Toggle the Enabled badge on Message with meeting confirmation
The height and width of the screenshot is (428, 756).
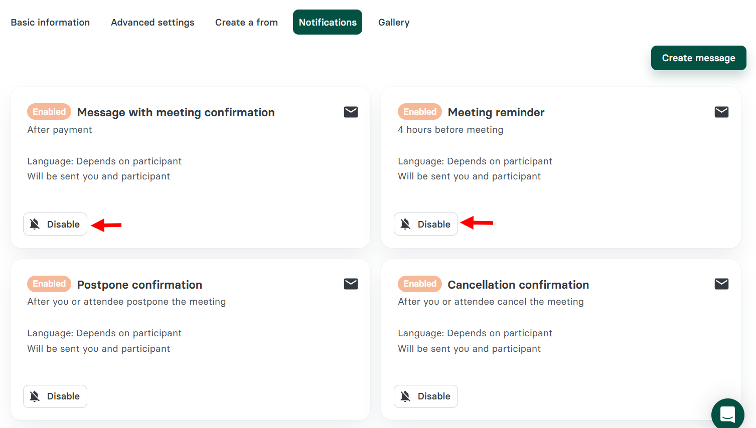[49, 111]
